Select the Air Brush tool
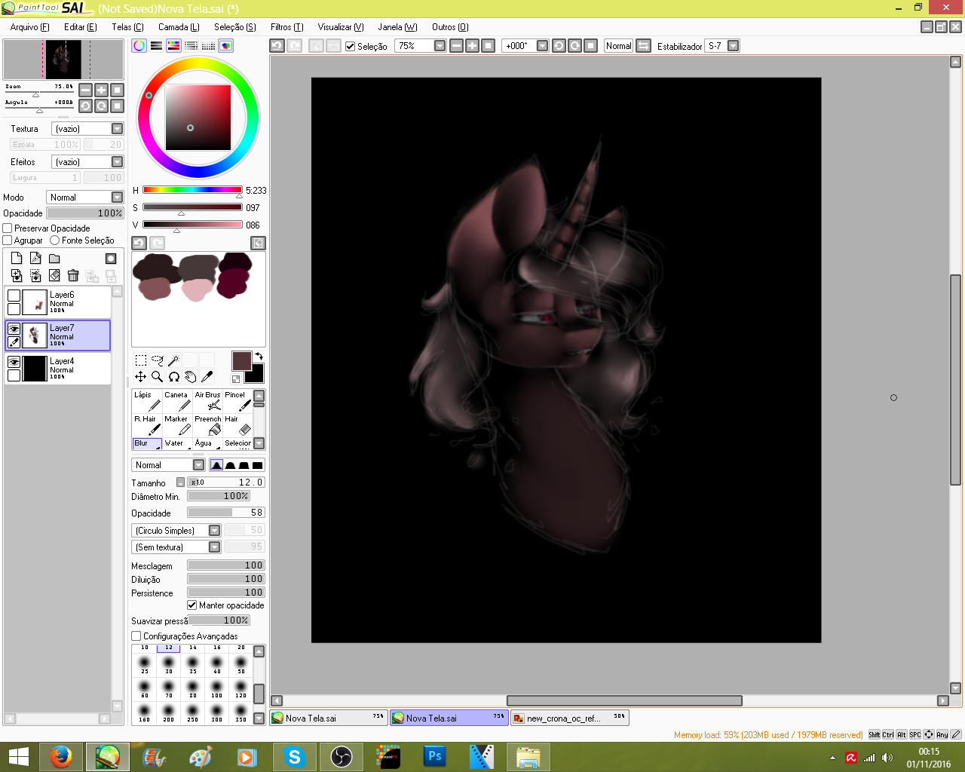965x772 pixels. tap(208, 401)
